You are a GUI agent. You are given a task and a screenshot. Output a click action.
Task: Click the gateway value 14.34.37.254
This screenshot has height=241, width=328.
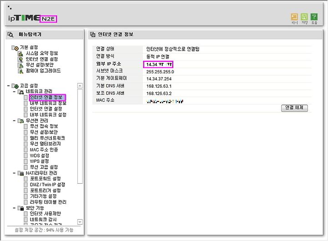[x=159, y=79]
